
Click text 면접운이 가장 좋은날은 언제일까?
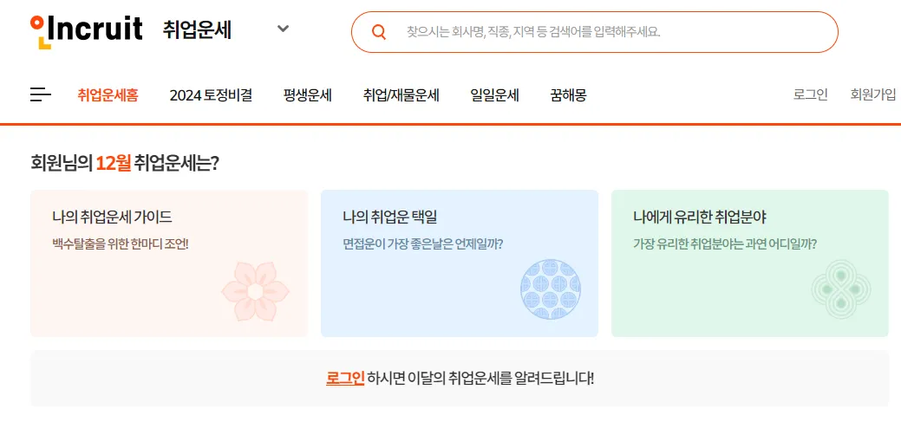point(423,244)
